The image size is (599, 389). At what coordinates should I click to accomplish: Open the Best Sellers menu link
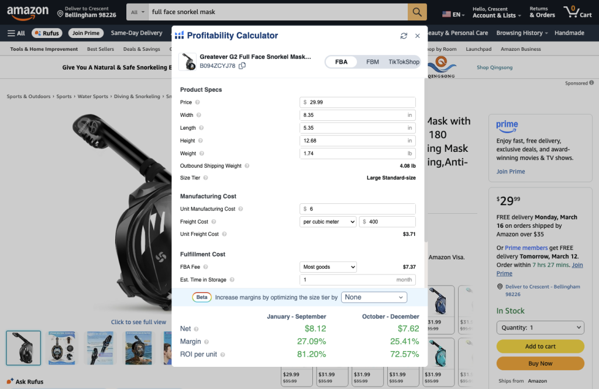tap(101, 49)
